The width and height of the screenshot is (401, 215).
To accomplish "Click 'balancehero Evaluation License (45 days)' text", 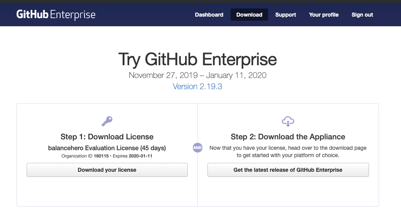I will (x=107, y=148).
